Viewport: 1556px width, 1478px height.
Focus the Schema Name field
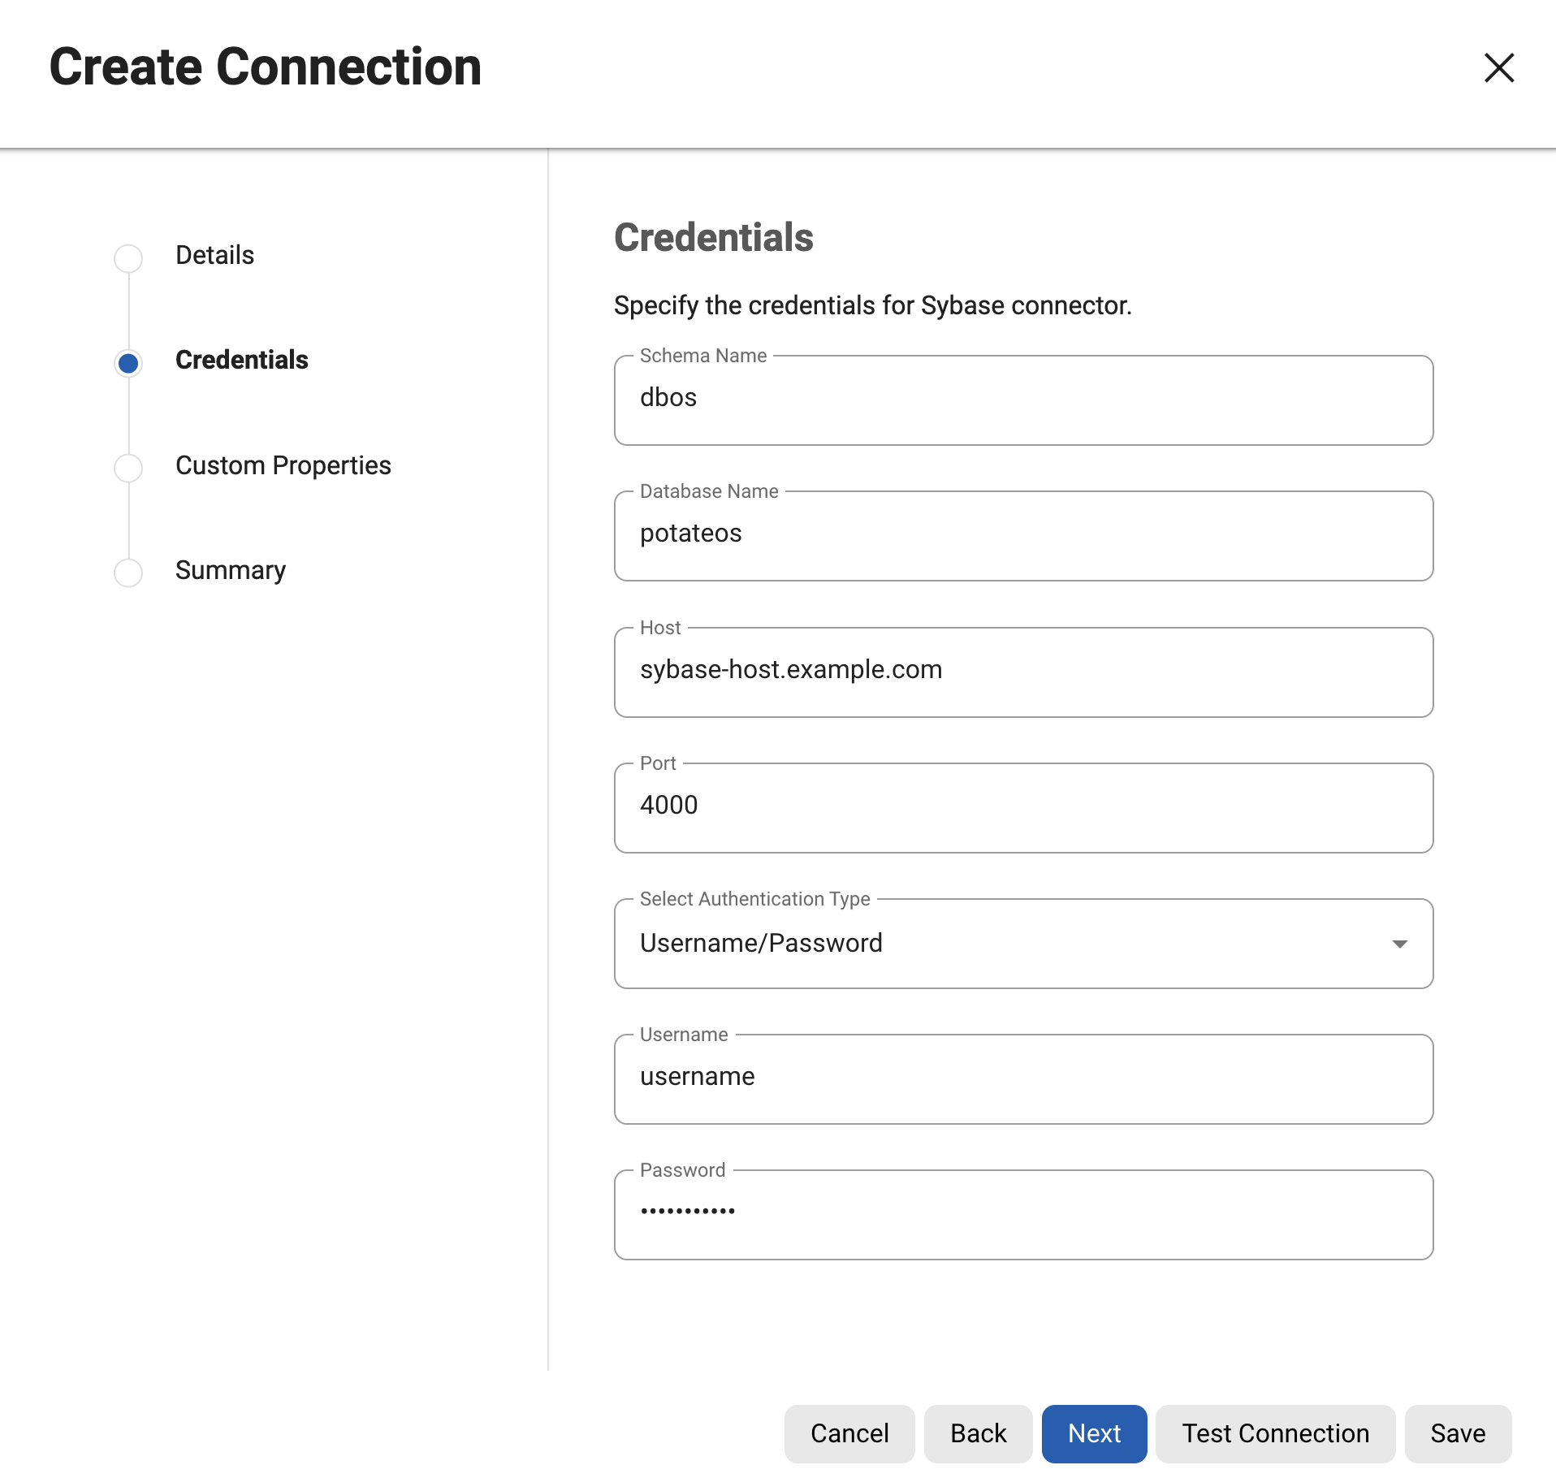1023,400
